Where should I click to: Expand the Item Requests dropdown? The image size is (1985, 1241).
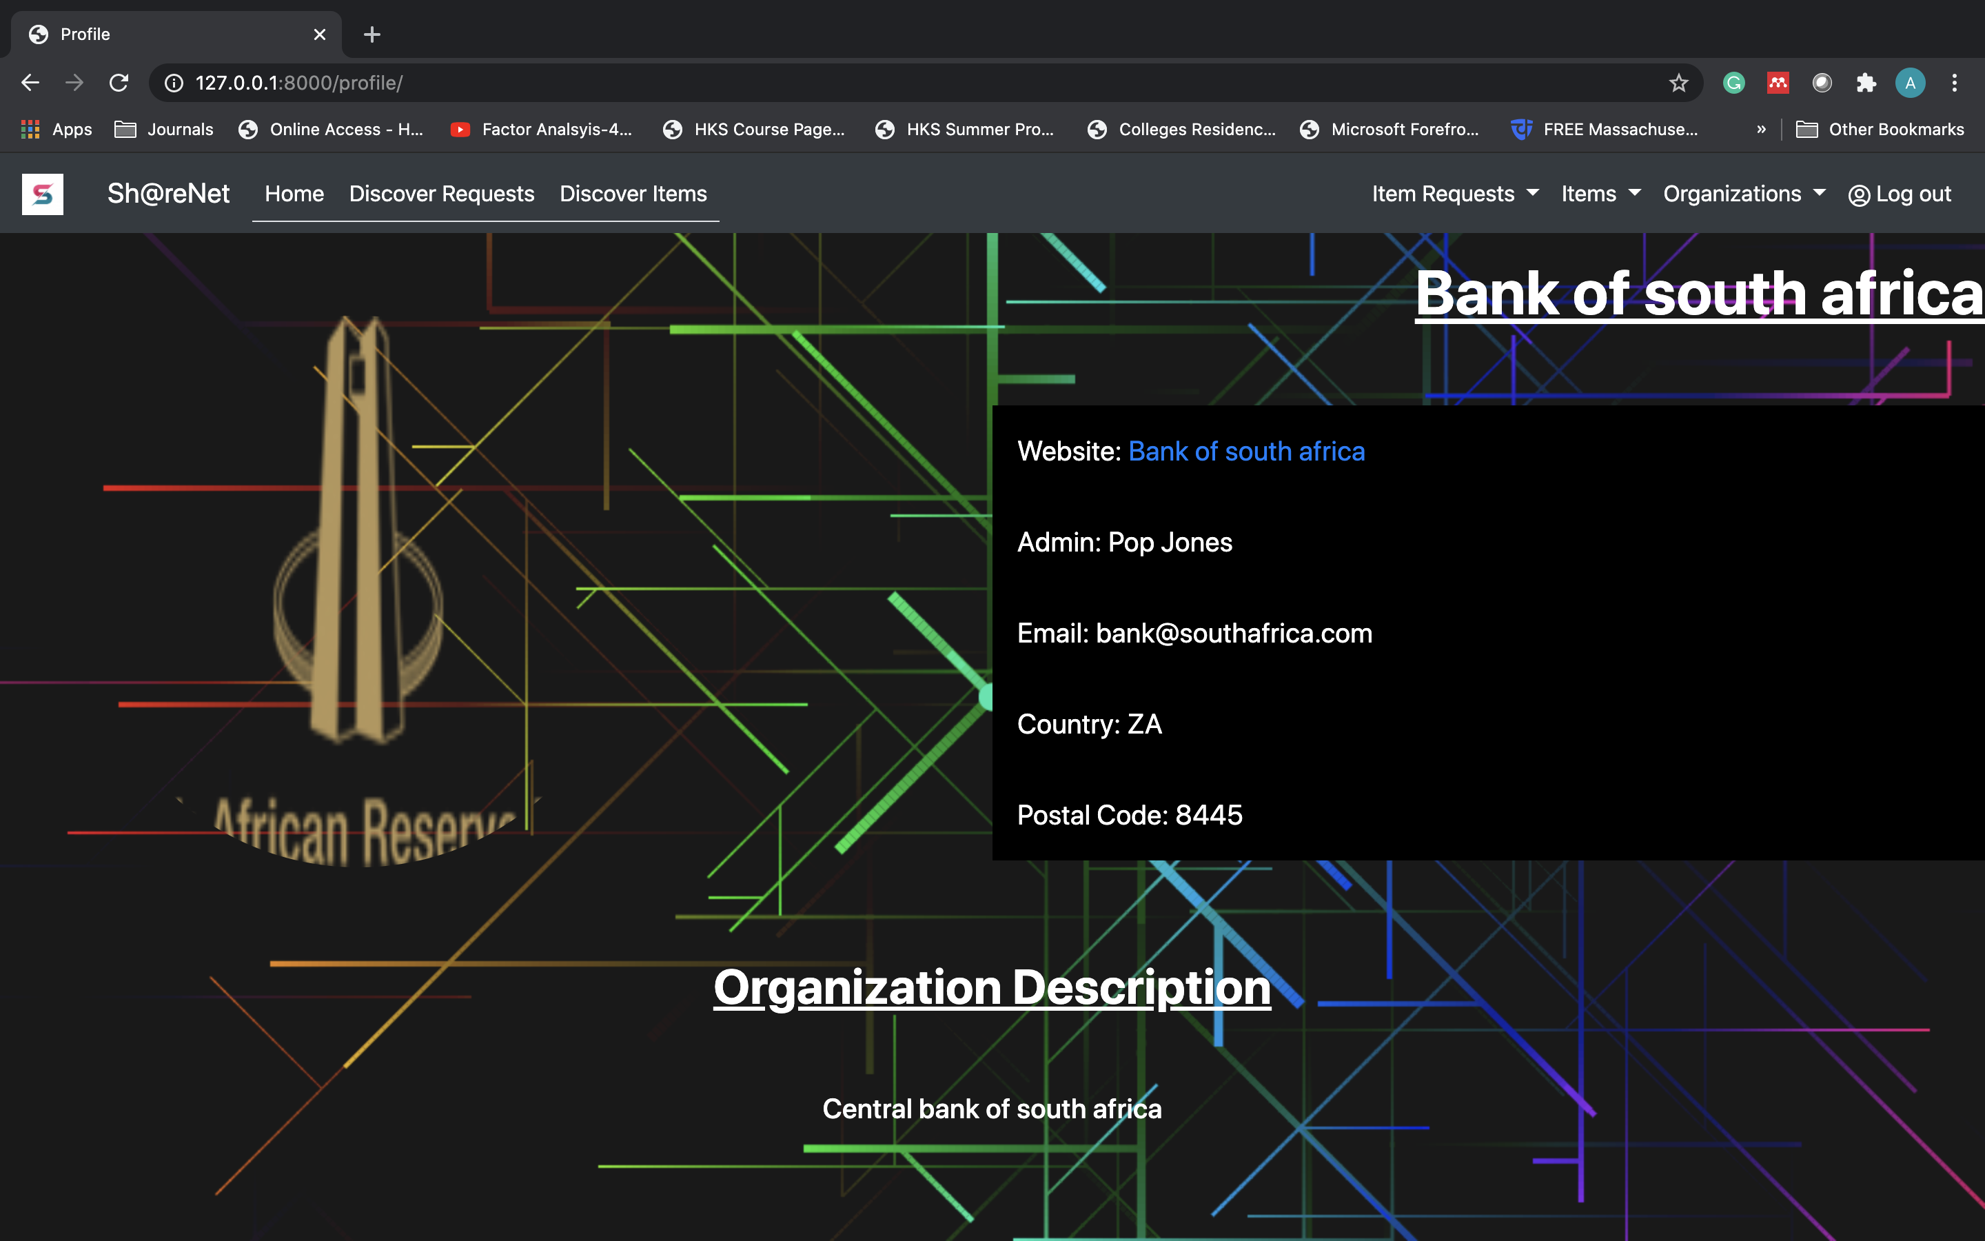1454,194
